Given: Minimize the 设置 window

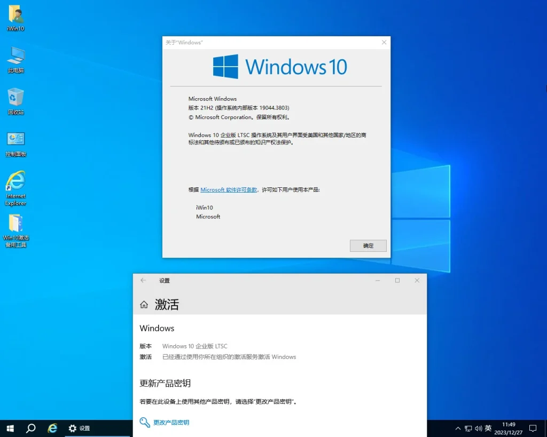Looking at the screenshot, I should 378,280.
